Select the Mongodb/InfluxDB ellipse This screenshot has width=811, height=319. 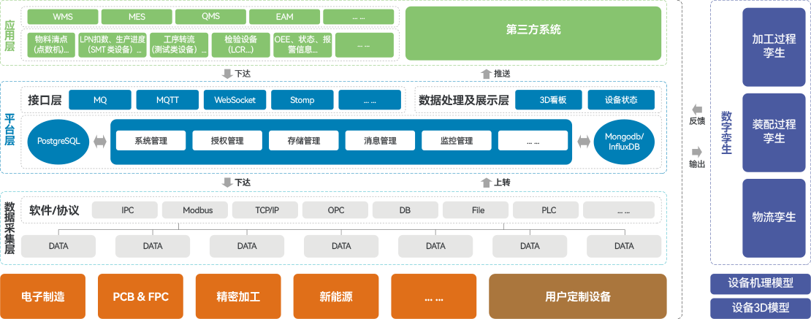click(624, 140)
